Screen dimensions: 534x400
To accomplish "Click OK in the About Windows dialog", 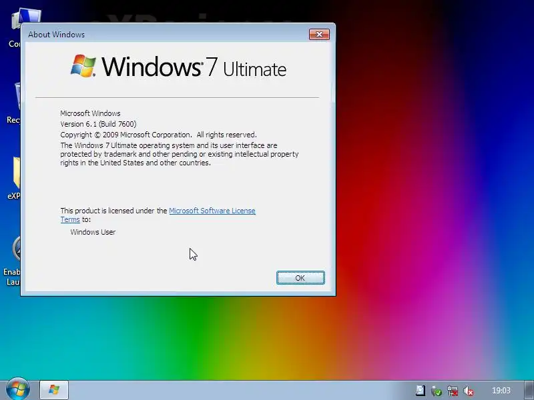I will click(x=300, y=278).
